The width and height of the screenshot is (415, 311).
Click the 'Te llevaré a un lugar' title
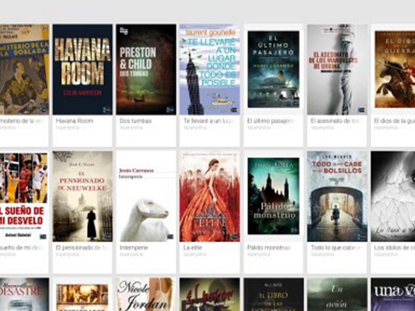(209, 121)
